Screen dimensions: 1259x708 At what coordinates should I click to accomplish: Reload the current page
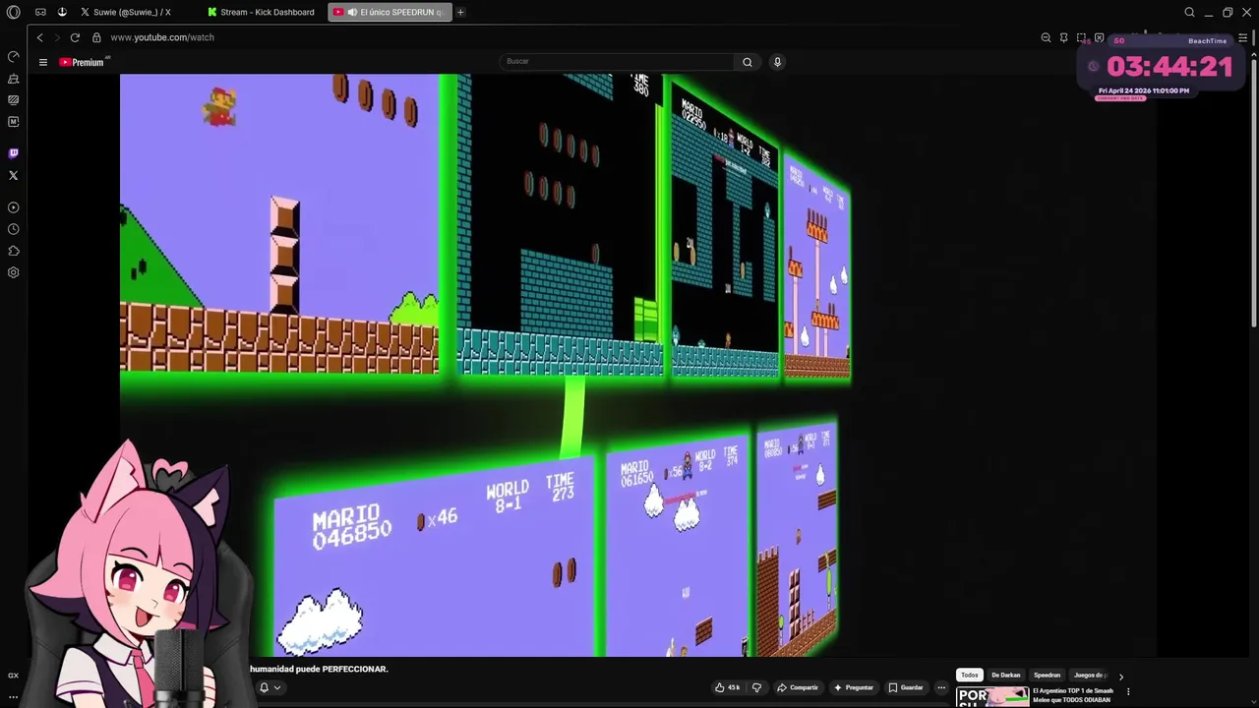[x=75, y=37]
